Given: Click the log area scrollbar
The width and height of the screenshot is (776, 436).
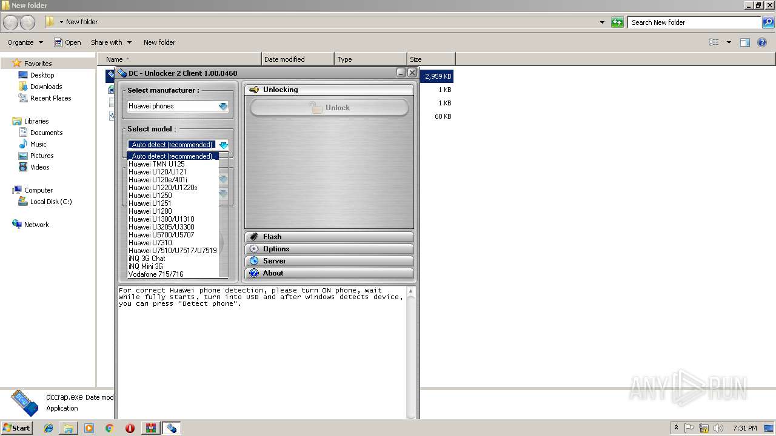Looking at the screenshot, I should point(411,352).
